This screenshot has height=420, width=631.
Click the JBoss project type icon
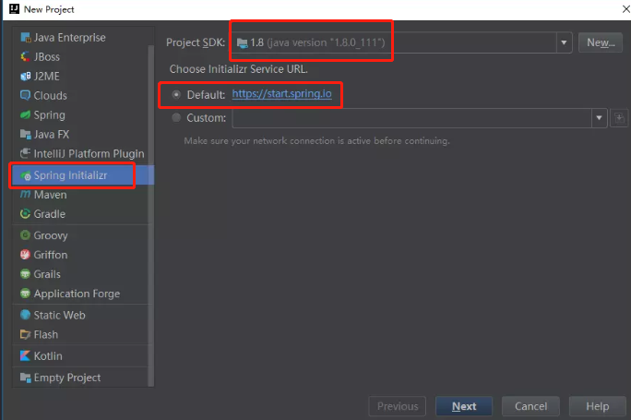[x=25, y=57]
